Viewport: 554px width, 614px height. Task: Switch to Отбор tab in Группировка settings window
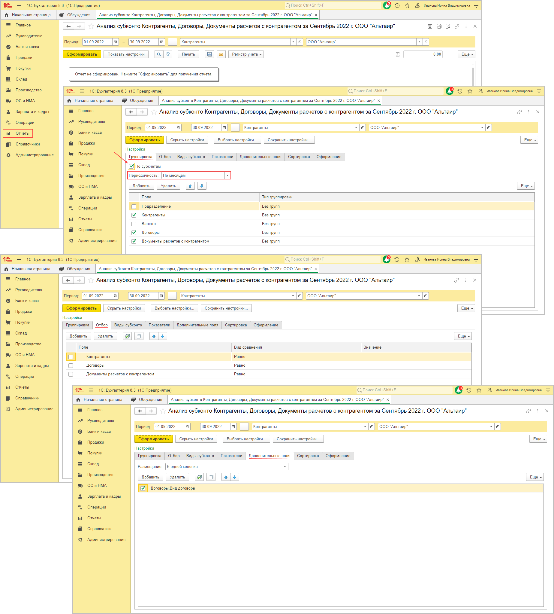[165, 157]
